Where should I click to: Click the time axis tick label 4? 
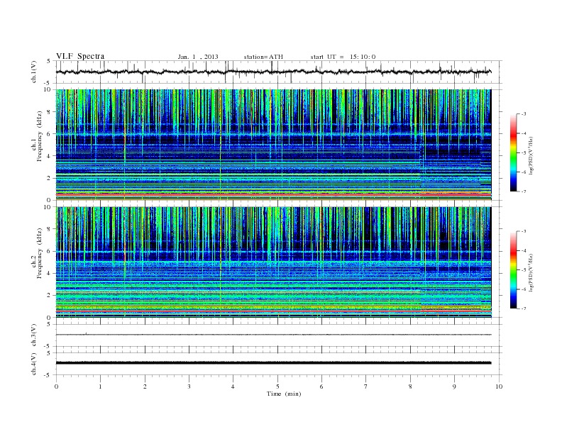[233, 386]
